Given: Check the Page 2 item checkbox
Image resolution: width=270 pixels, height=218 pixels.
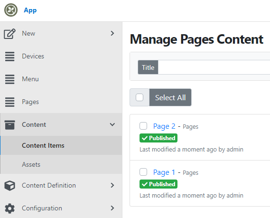Looking at the screenshot, I should tap(143, 126).
